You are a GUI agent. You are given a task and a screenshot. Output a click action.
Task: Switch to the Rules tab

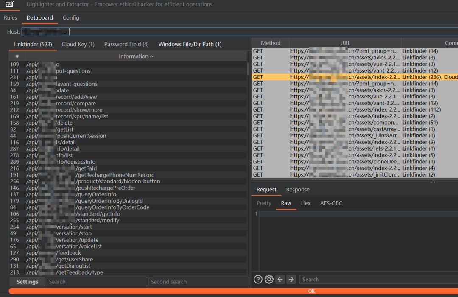(x=11, y=17)
